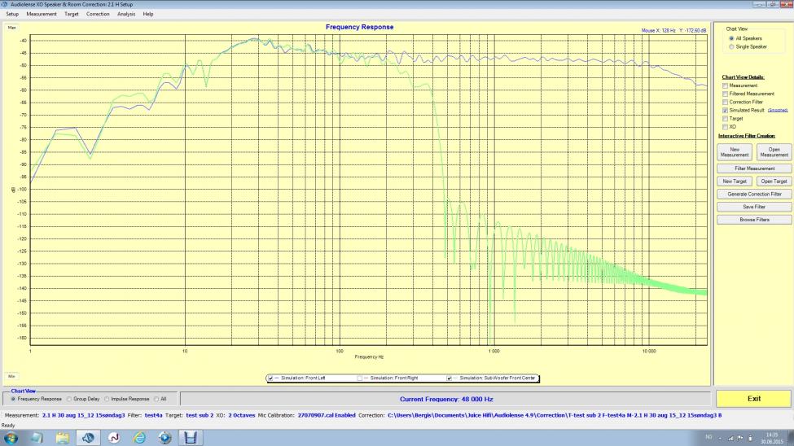Select the All chart view radio
Screen dimensions: 794x446
click(x=156, y=399)
